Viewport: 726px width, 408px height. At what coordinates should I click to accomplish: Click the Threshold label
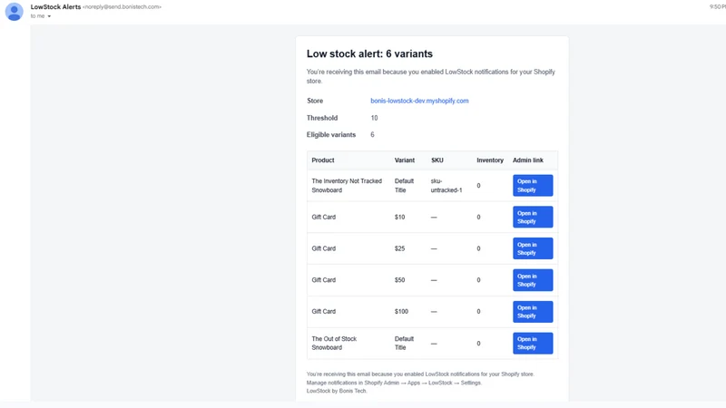coord(322,118)
